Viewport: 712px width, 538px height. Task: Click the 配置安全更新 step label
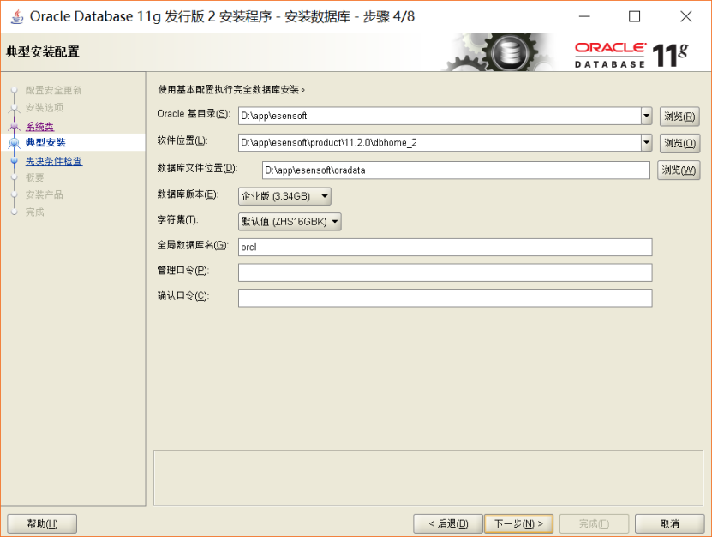pos(54,90)
